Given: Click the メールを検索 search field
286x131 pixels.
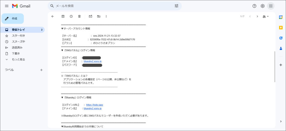Looking at the screenshot, I should coord(114,6).
